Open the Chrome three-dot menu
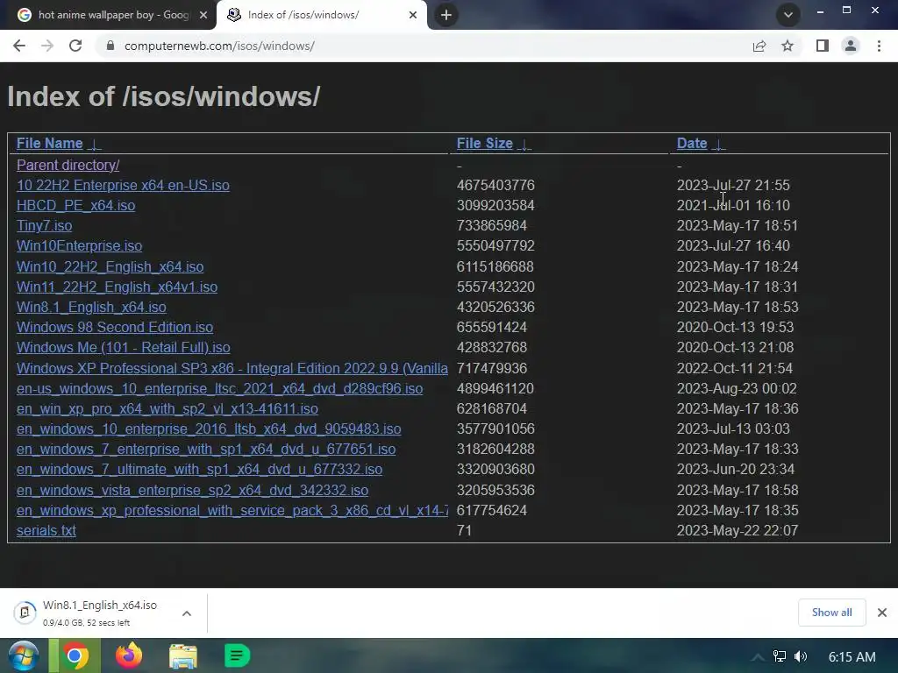The height and width of the screenshot is (673, 898). click(x=879, y=46)
